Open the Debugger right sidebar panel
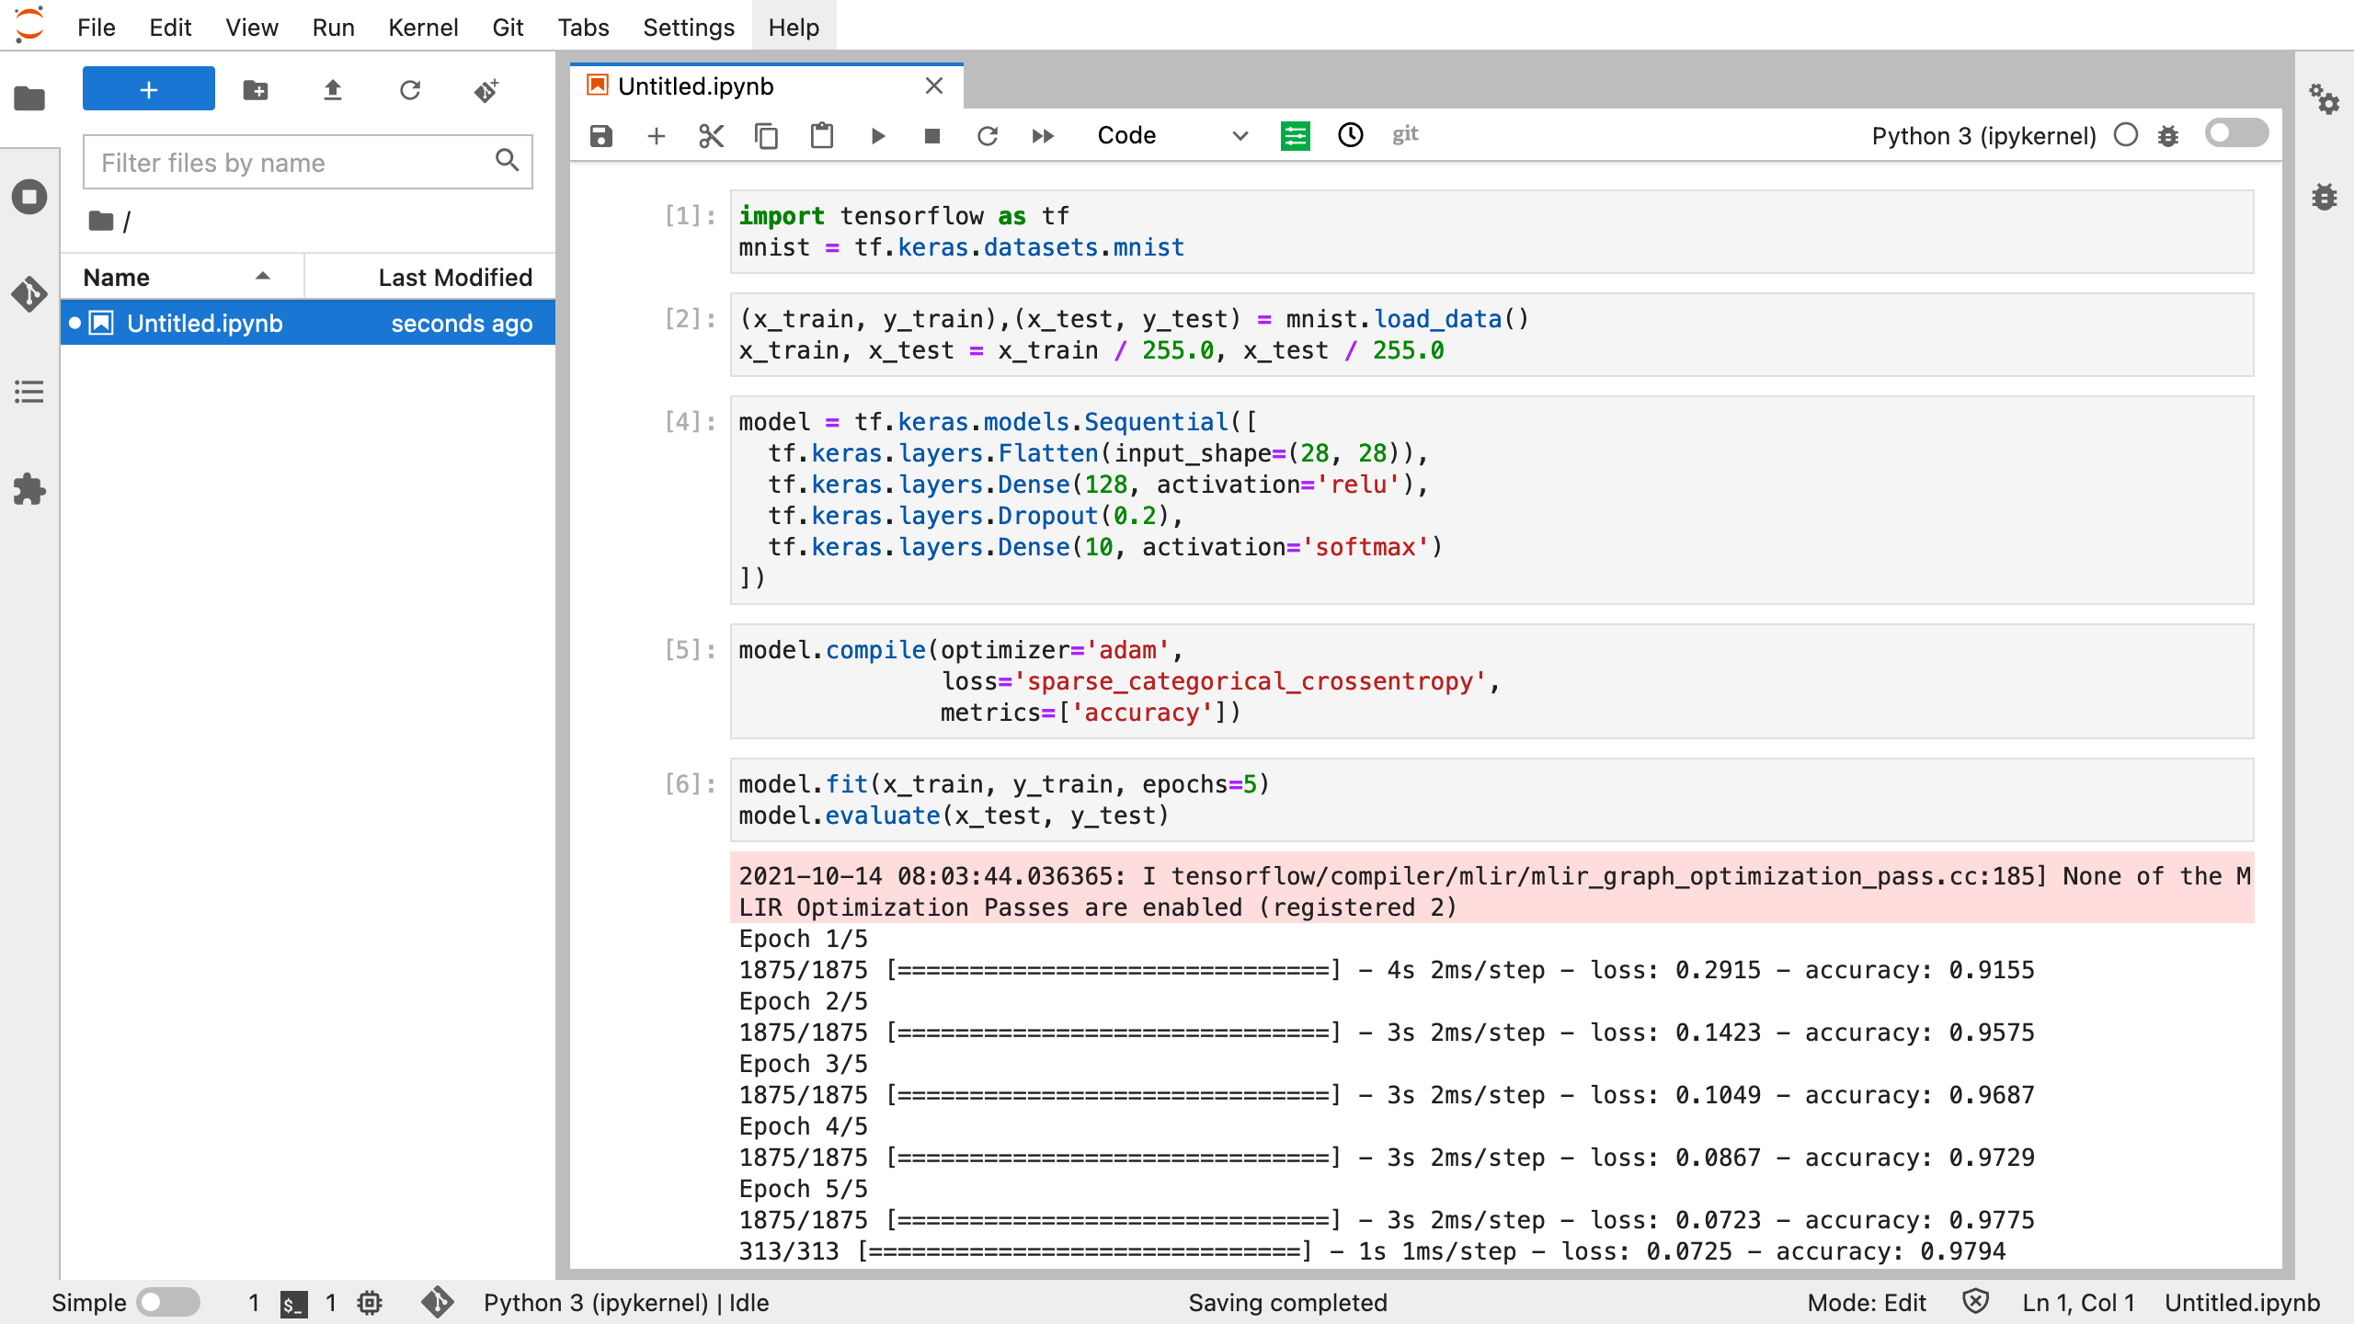 click(x=2325, y=197)
